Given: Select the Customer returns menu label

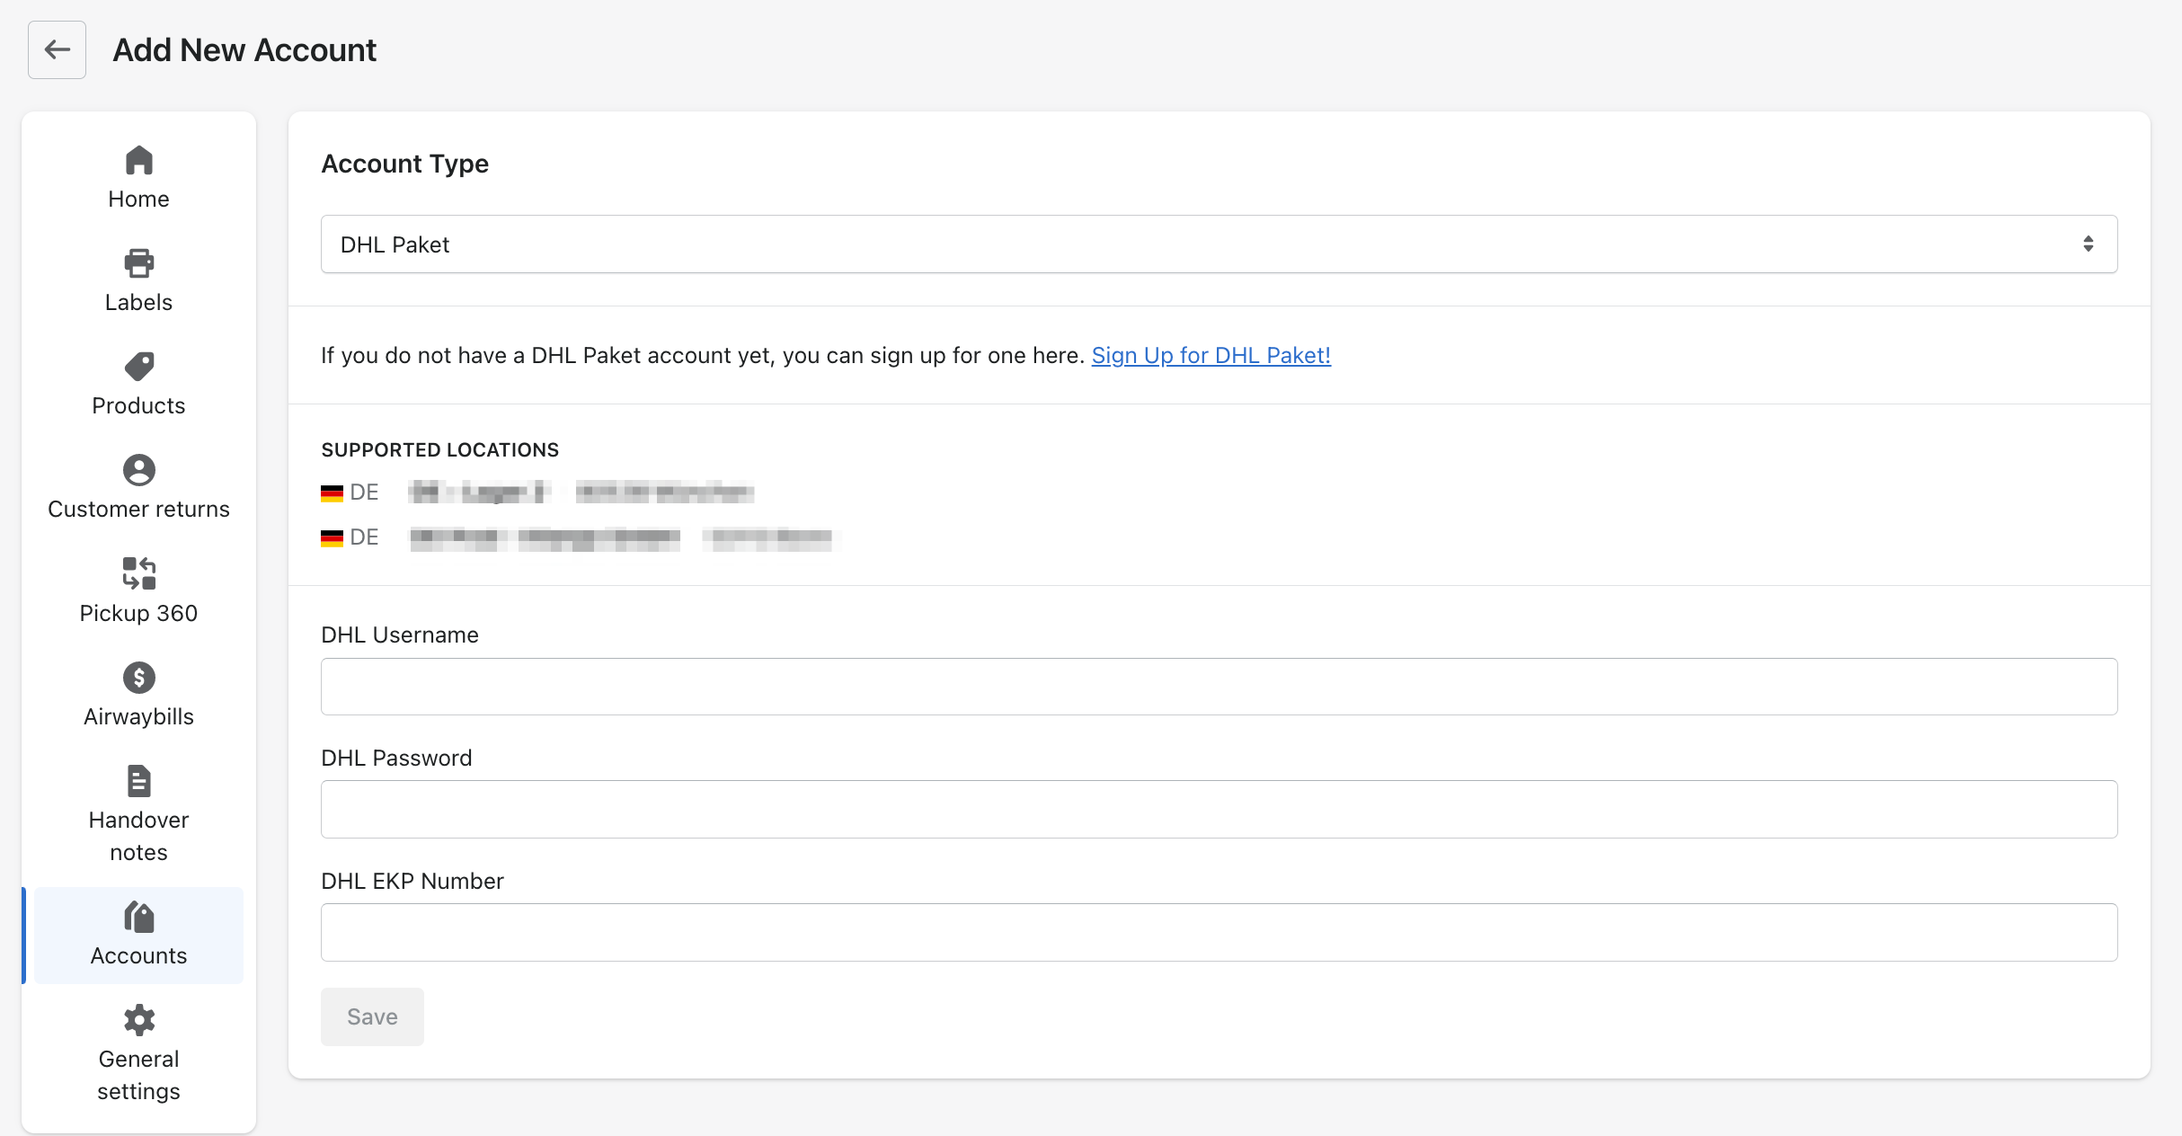Looking at the screenshot, I should pyautogui.click(x=138, y=509).
